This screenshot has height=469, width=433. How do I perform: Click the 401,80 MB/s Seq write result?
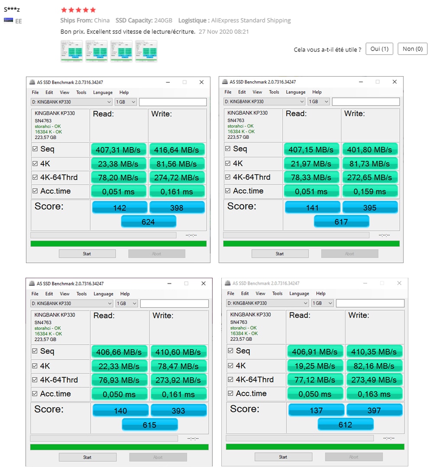pyautogui.click(x=369, y=149)
